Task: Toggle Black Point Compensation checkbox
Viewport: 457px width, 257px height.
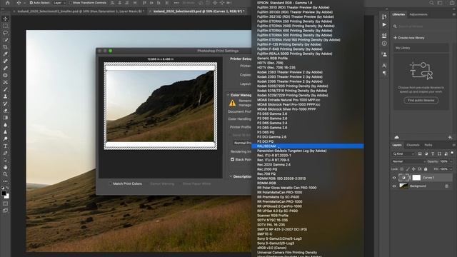Action: (232, 159)
